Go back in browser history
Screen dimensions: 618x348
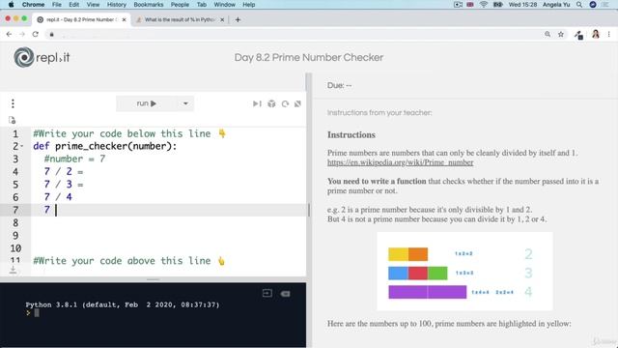click(x=9, y=35)
